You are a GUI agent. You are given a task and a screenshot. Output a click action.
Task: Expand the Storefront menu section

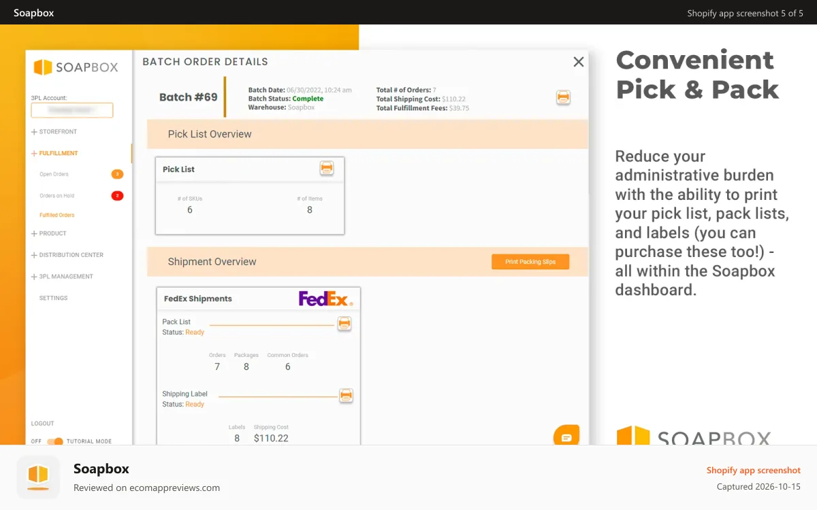tap(54, 132)
